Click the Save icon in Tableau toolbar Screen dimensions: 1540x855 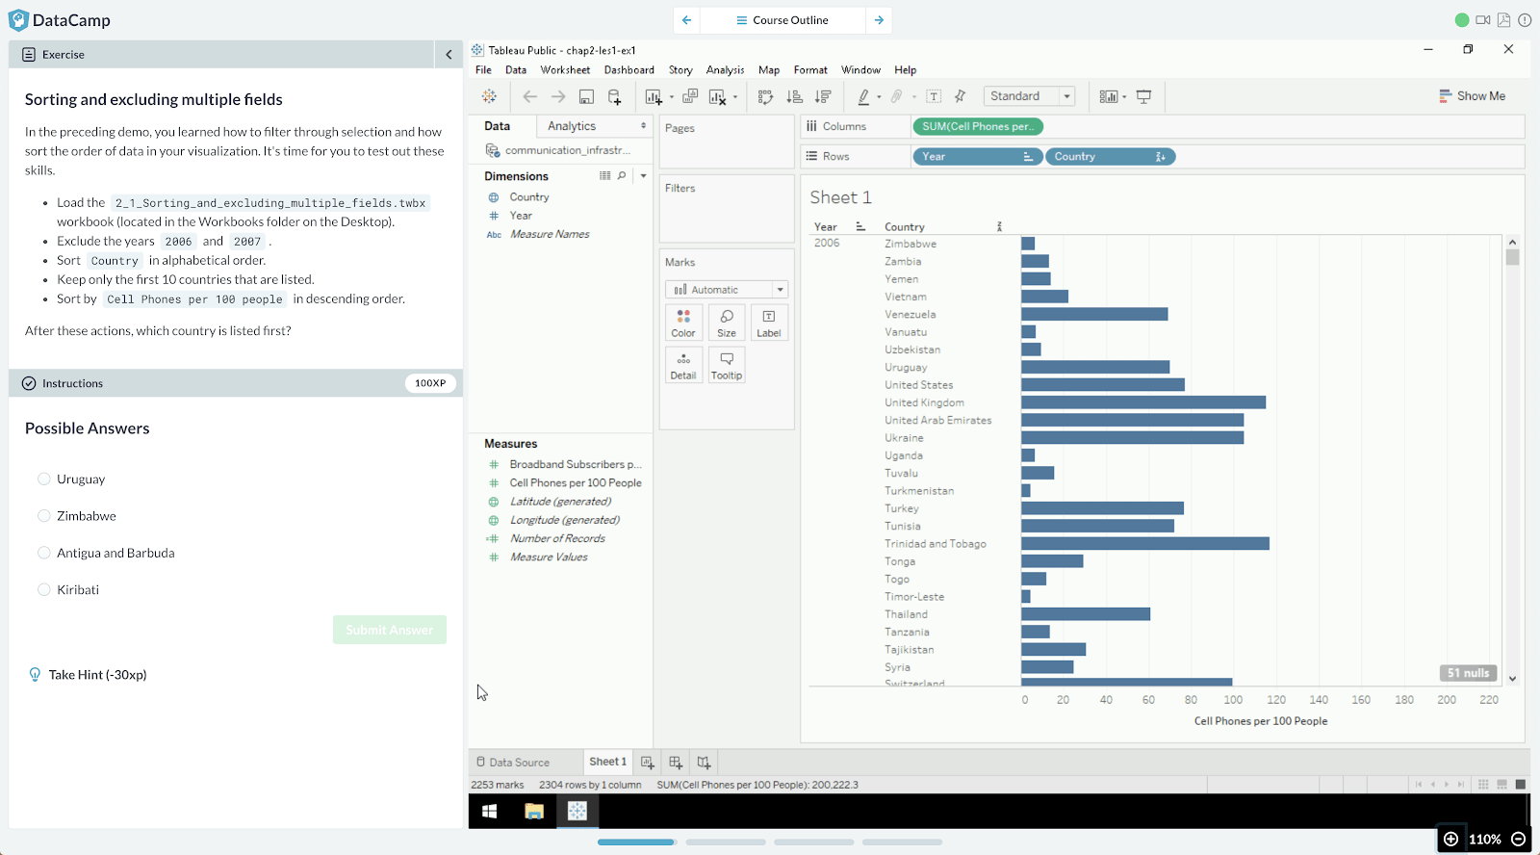[586, 96]
